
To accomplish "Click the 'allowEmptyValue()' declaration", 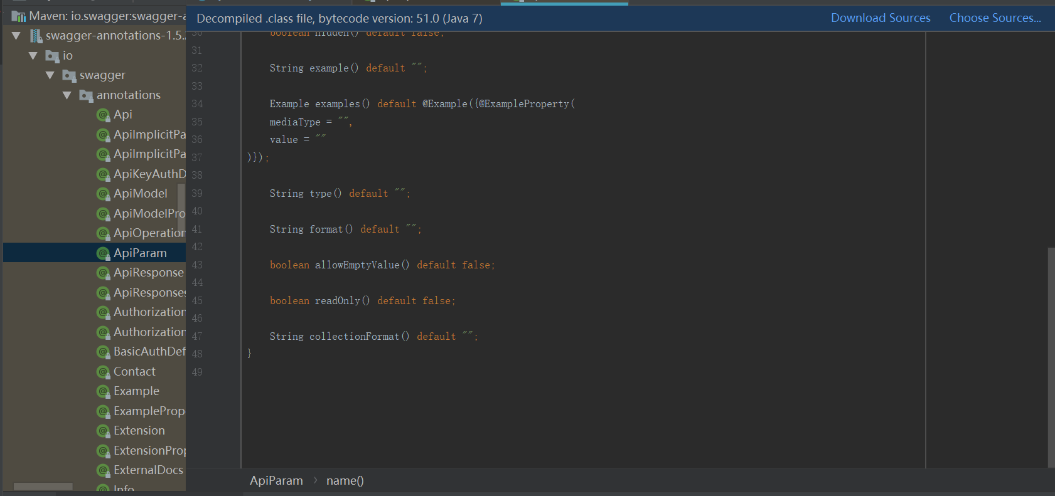I will click(382, 265).
